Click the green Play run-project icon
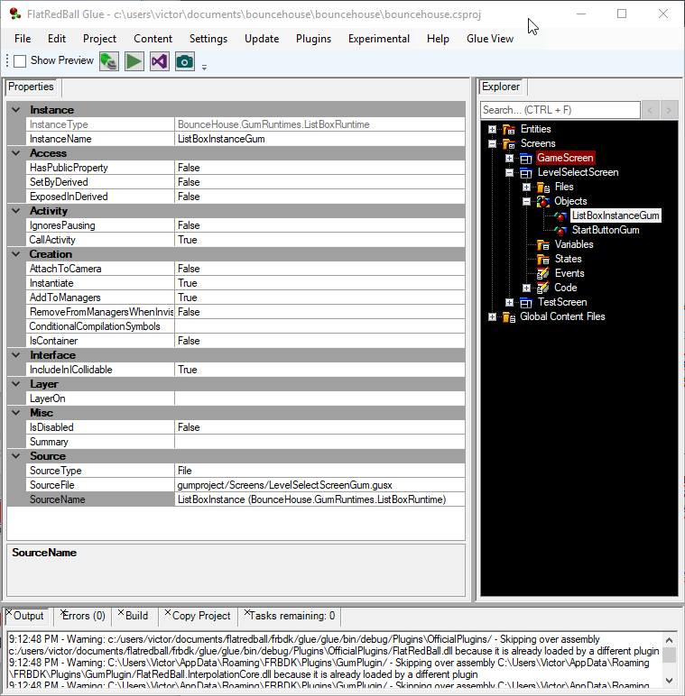The image size is (685, 696). [134, 61]
